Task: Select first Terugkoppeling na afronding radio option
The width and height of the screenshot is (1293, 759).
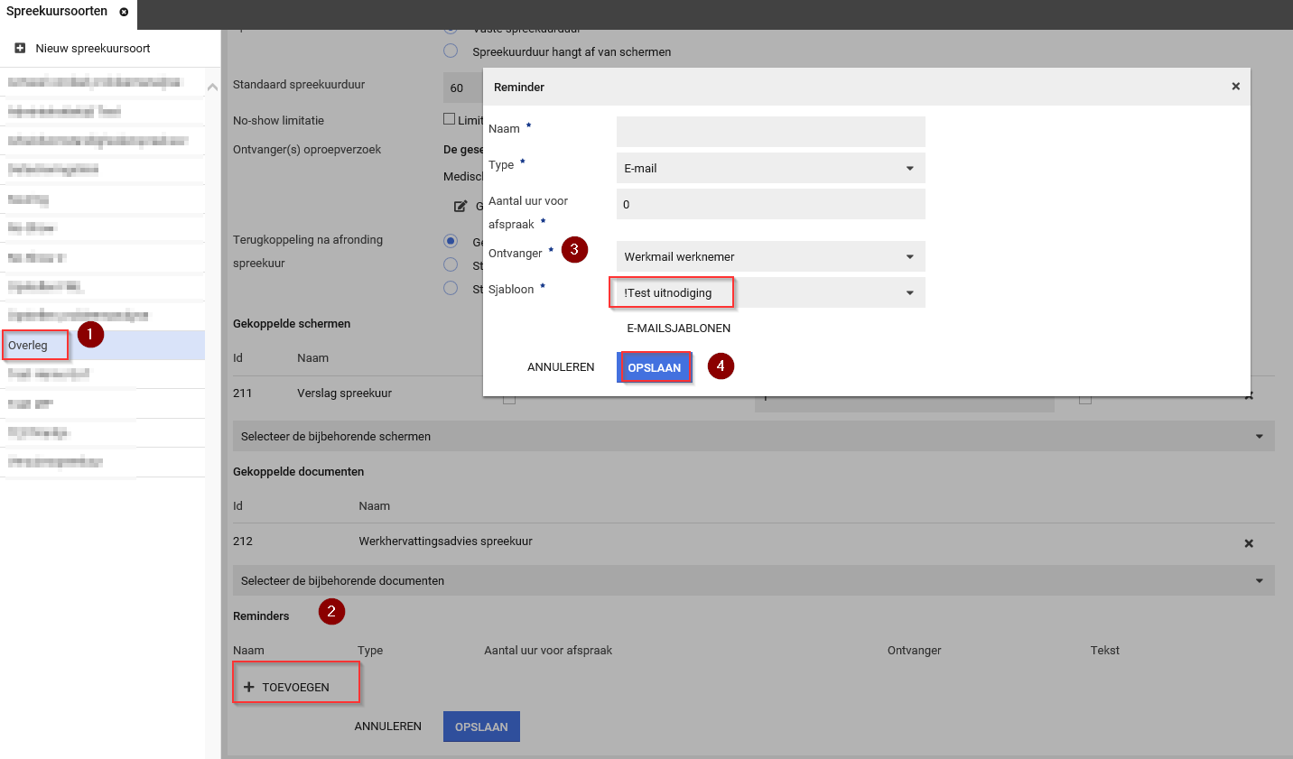Action: (x=451, y=241)
